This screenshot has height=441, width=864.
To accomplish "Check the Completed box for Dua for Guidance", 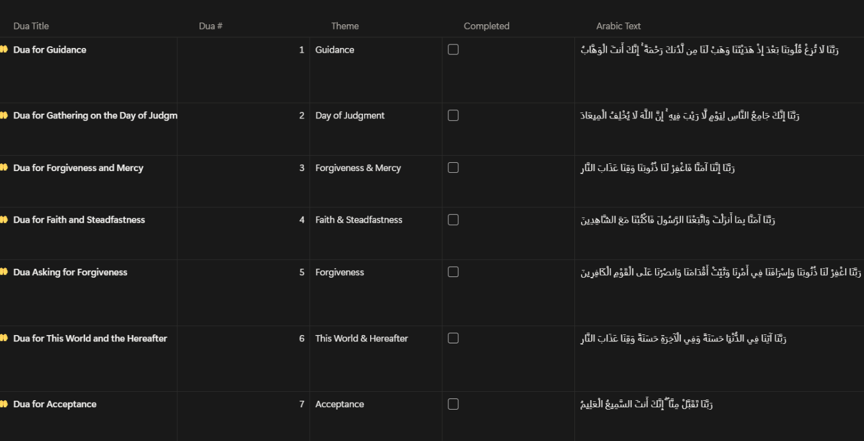I will (453, 50).
